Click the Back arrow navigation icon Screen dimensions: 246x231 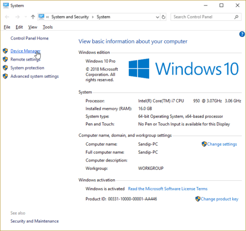pyautogui.click(x=7, y=17)
